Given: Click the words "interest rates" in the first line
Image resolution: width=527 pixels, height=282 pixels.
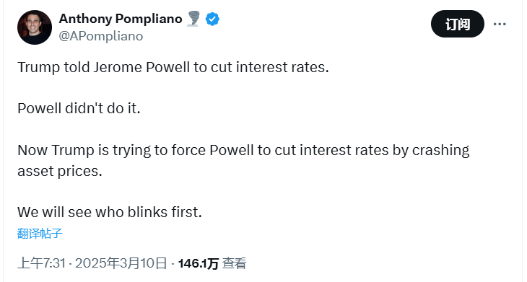Looking at the screenshot, I should 282,67.
